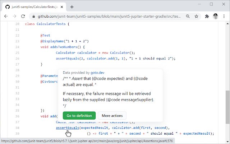The image size is (230, 144).
Task: Click line number 20
Action: [17, 24]
